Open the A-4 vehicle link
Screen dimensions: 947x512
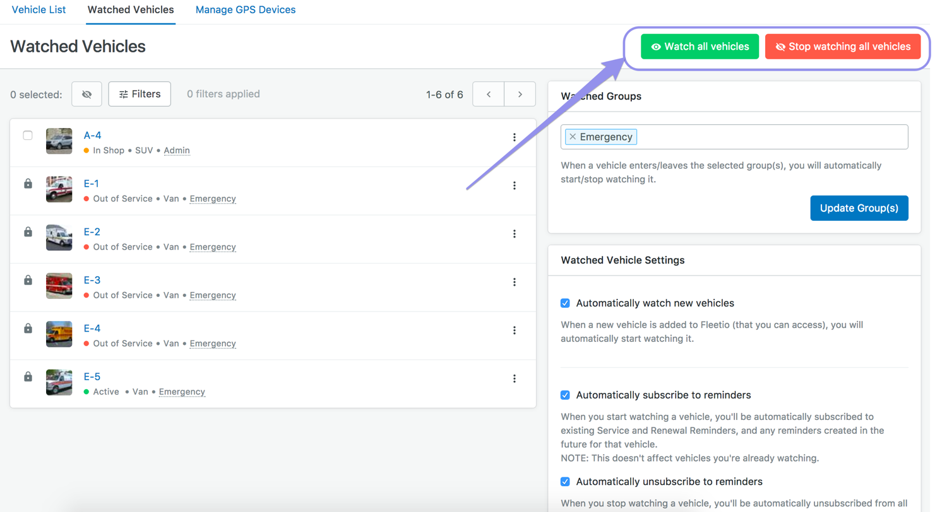[92, 135]
